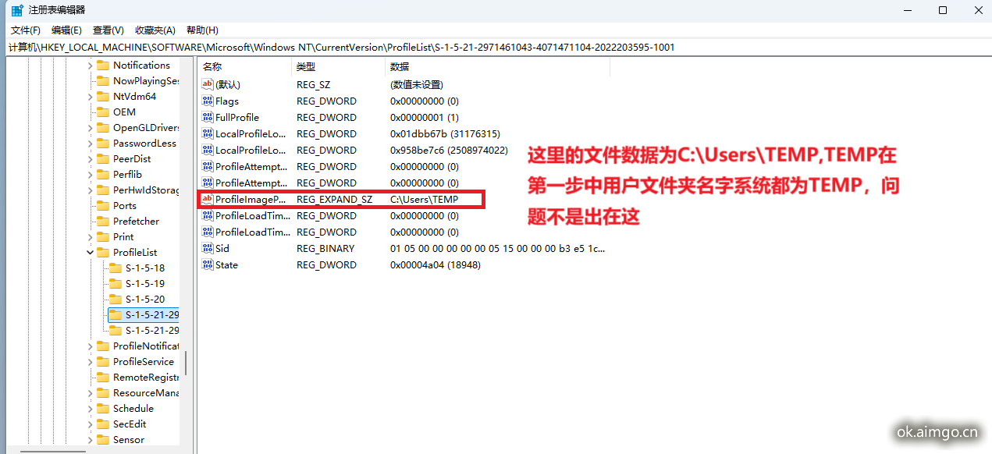Screen dimensions: 992x454
Task: Expand the PasswordLess key
Action: 90,144
